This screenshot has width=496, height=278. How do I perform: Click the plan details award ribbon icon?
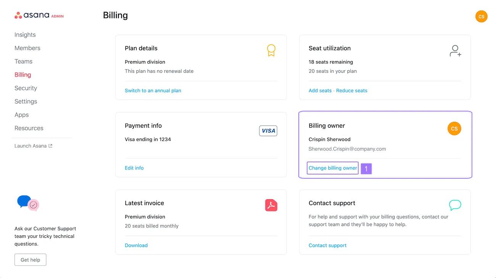[x=271, y=50]
